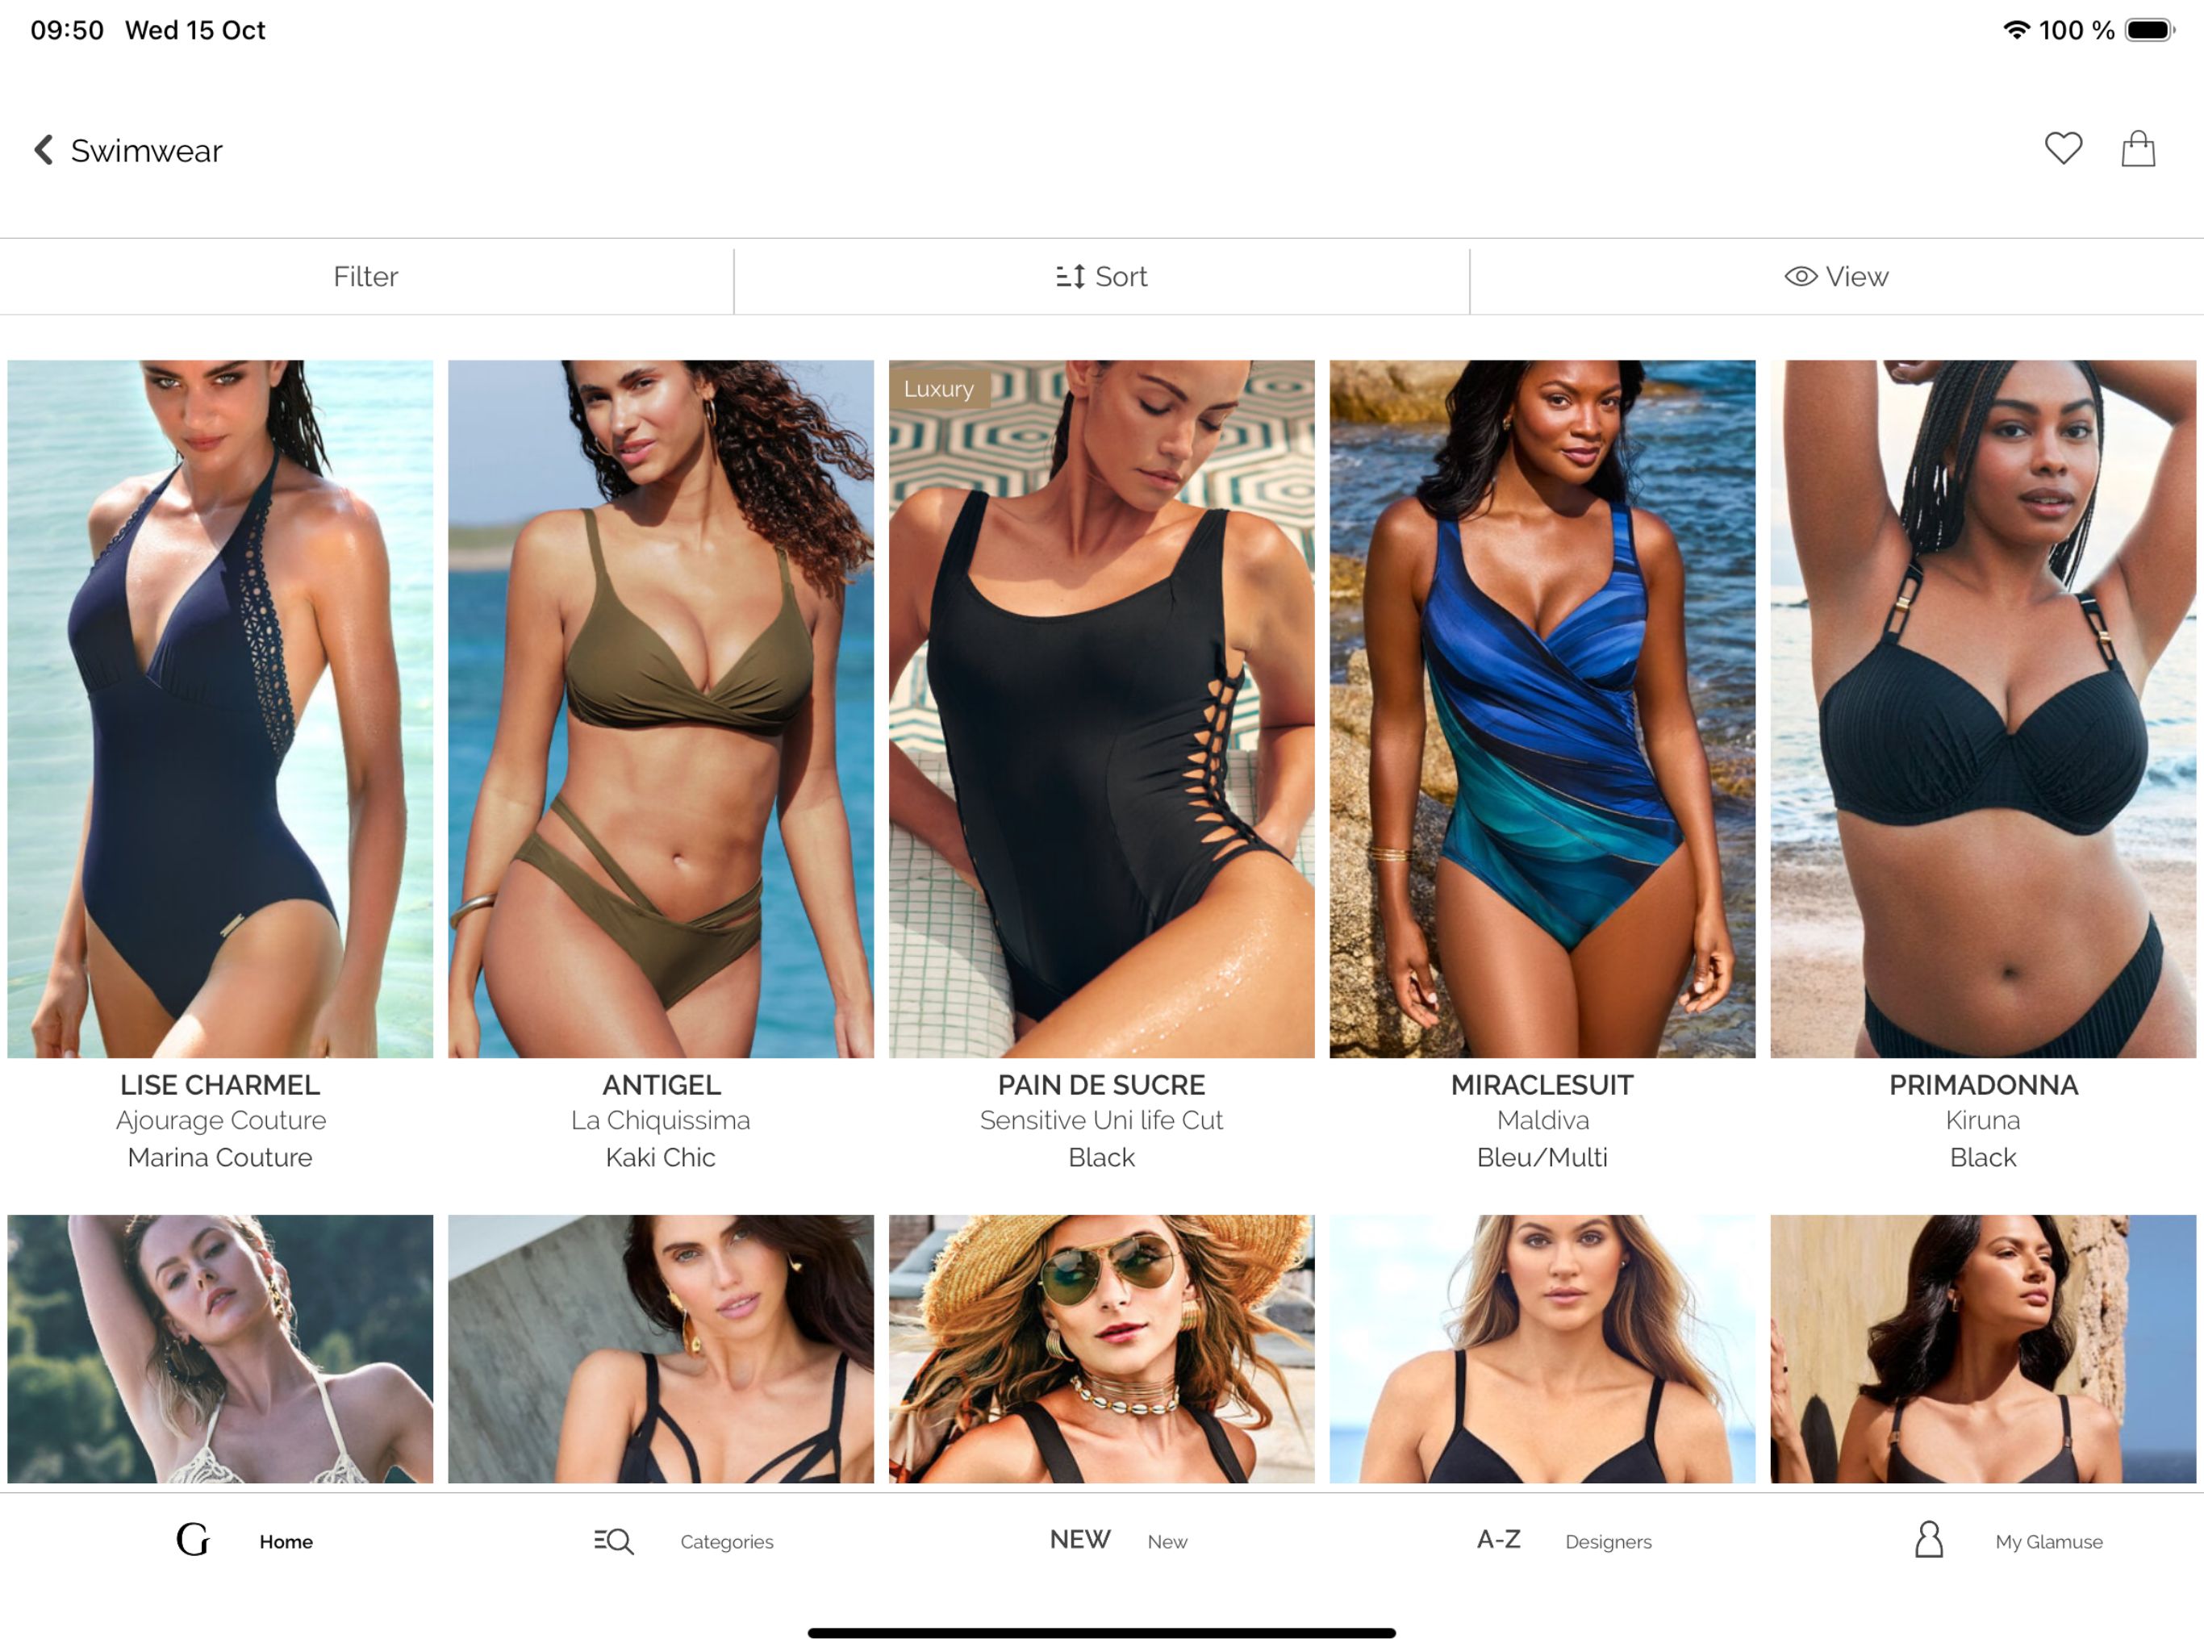Screen dimensions: 2204x1652
Task: Tap the Glamuse G home logo
Action: tap(192, 1541)
